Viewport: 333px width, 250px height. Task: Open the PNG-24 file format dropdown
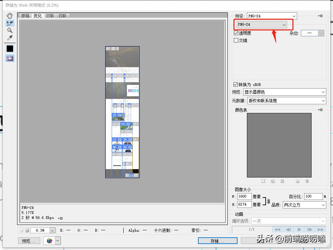pyautogui.click(x=262, y=25)
